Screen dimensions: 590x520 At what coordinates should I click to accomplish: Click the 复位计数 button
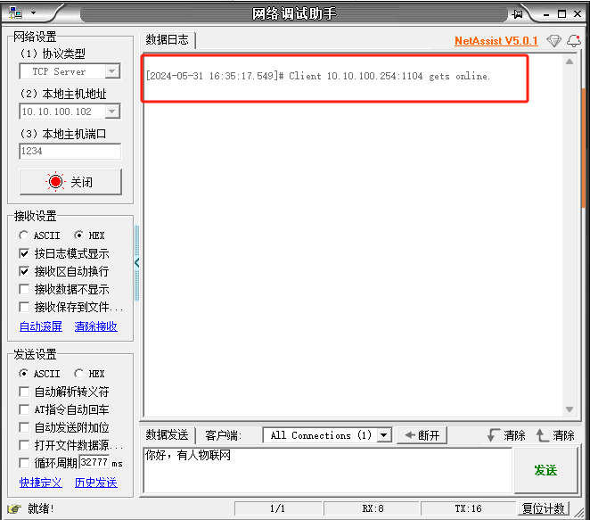point(544,508)
